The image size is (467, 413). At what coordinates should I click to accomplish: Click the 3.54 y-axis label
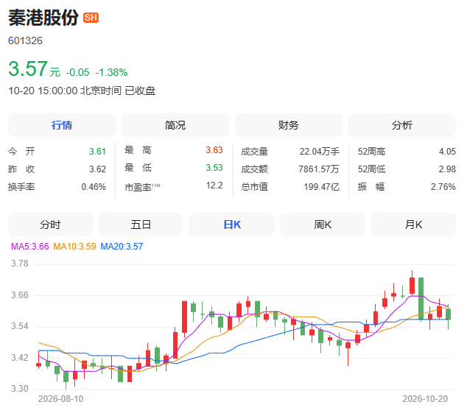[x=20, y=326]
